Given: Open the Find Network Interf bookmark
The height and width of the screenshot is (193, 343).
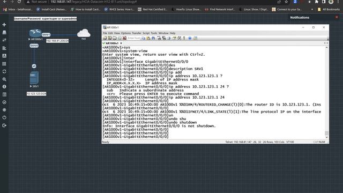Looking at the screenshot, I should tap(220, 10).
